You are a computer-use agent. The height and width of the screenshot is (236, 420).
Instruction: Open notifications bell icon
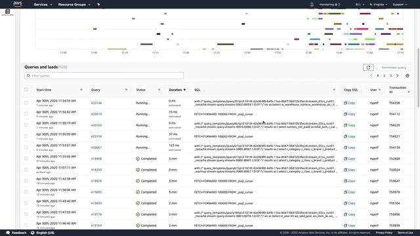(x=312, y=5)
